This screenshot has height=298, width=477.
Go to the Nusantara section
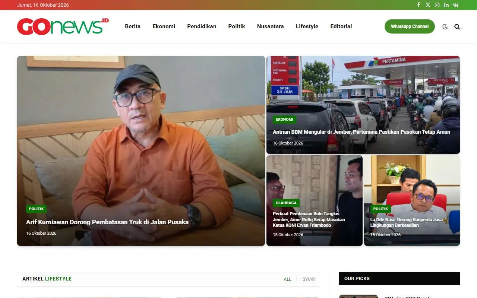pos(271,26)
